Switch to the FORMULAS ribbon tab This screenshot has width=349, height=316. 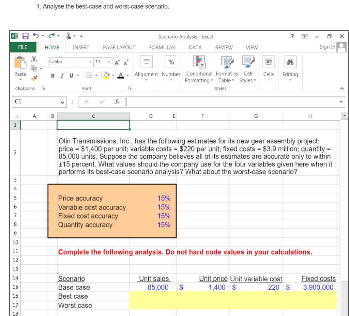click(162, 47)
